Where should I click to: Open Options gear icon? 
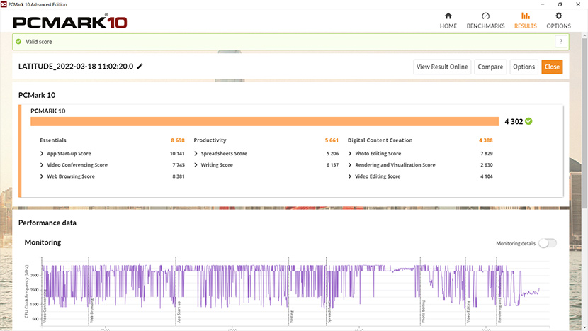click(x=558, y=16)
